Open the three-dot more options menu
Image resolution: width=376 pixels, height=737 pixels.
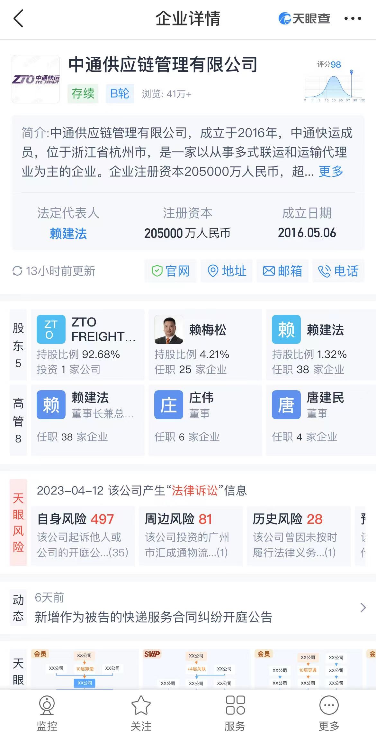pos(353,18)
